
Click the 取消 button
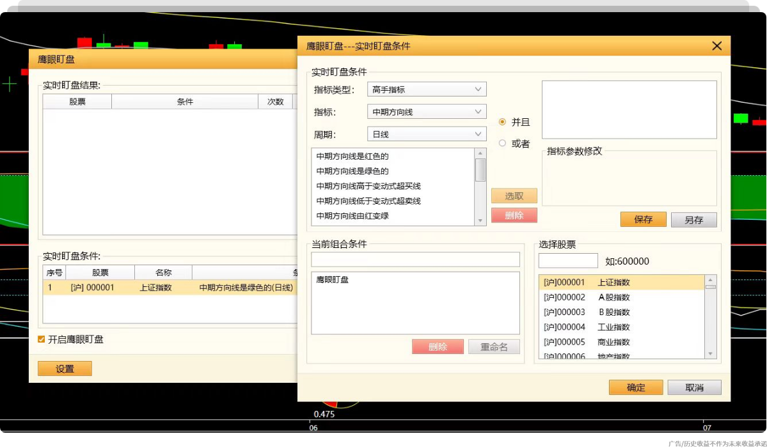[694, 388]
